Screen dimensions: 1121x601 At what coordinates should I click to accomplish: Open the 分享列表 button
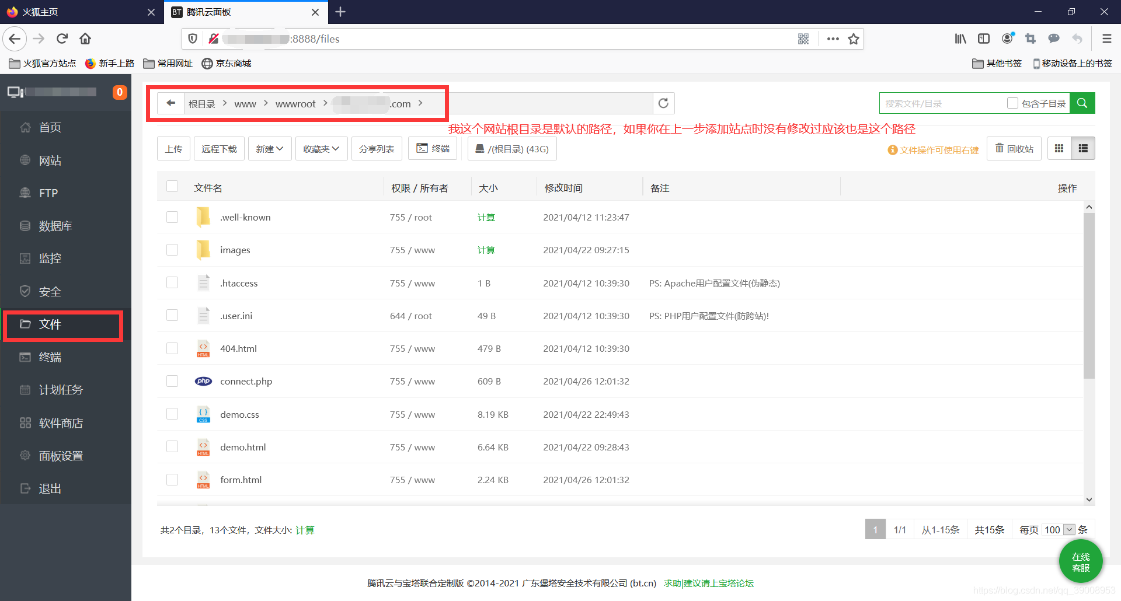click(x=377, y=149)
